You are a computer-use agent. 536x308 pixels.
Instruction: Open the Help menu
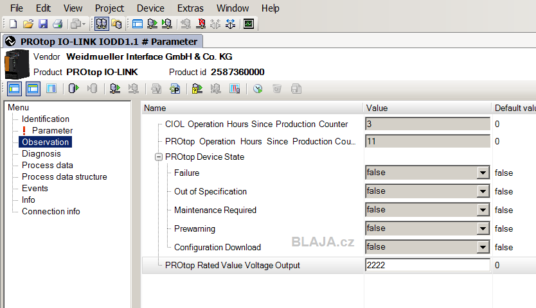click(271, 8)
